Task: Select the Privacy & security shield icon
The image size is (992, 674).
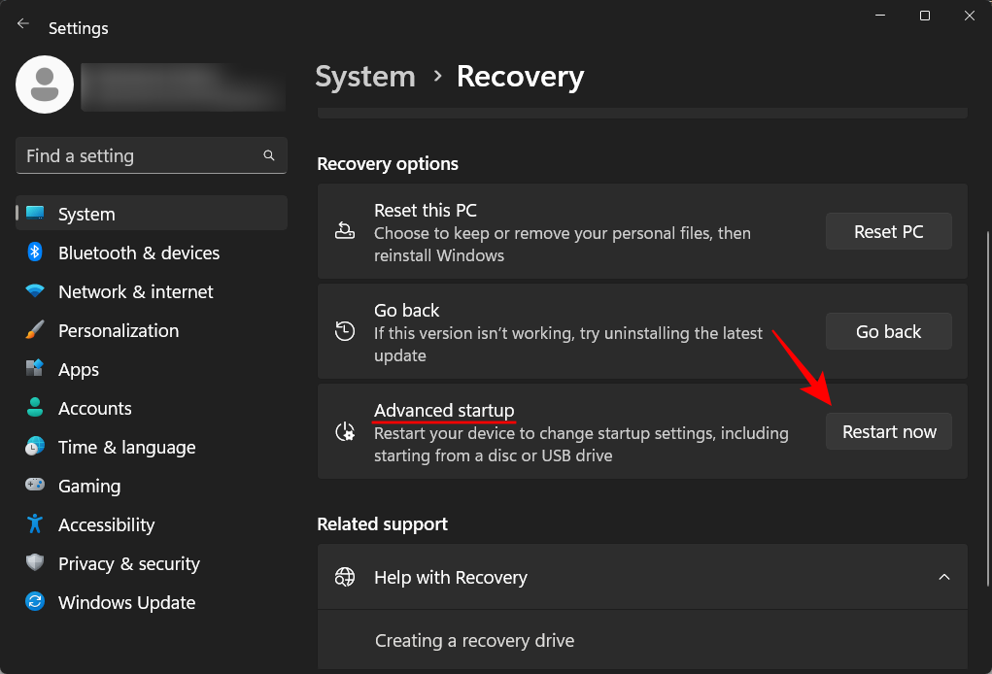Action: click(34, 563)
